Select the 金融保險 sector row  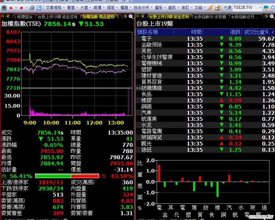tap(205, 45)
